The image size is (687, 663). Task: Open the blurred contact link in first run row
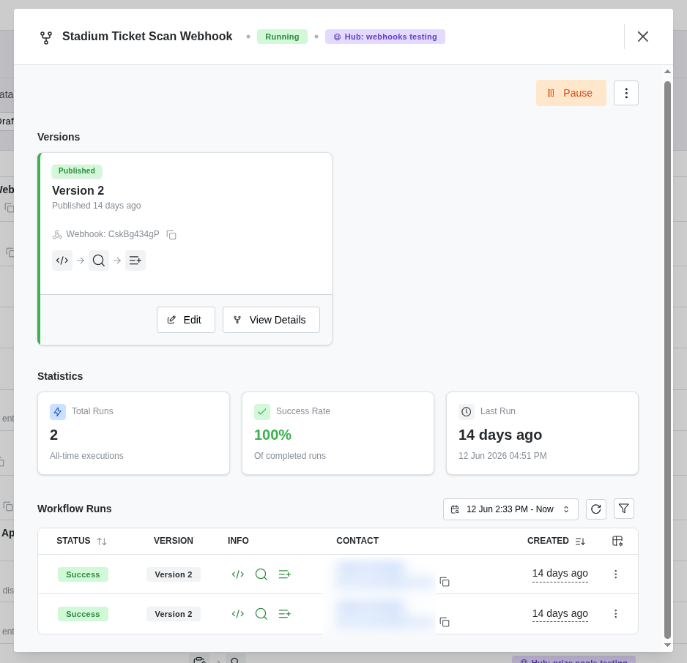[x=384, y=574]
